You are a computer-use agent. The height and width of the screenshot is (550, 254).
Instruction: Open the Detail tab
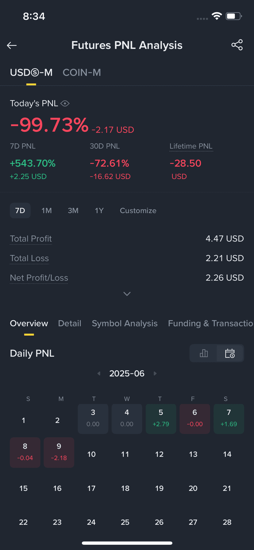pos(70,323)
